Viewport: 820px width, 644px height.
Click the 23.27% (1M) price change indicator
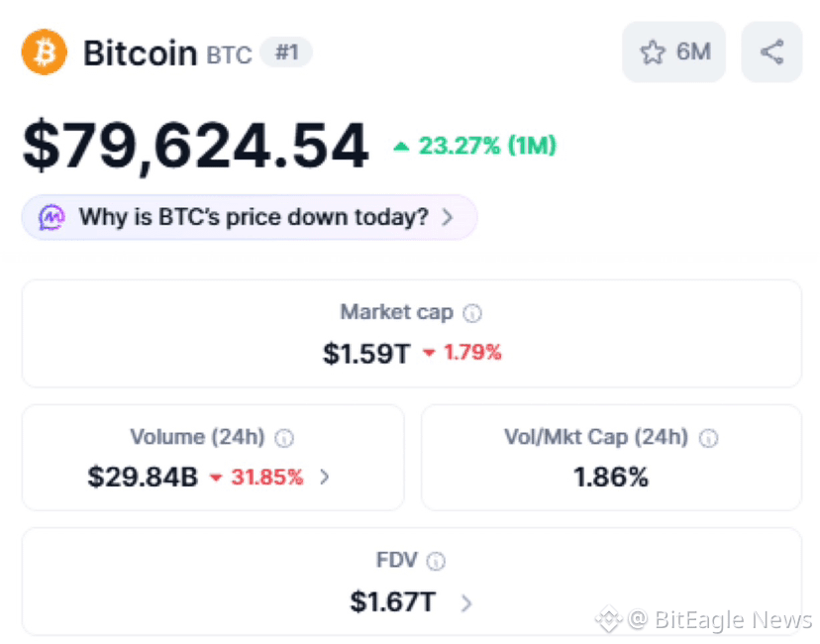click(474, 146)
